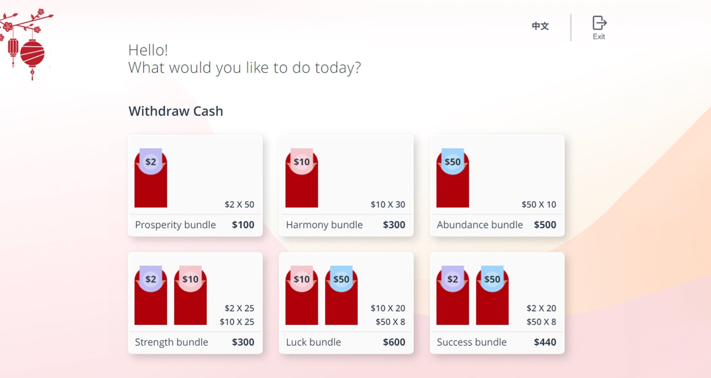Click the $2 red packet in Prosperity bundle
This screenshot has width=711, height=378.
[151, 178]
